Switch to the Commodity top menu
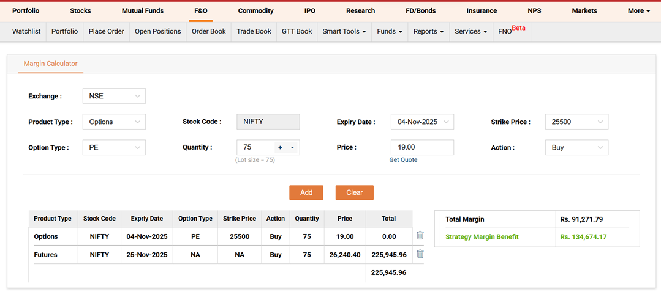The image size is (661, 292). 255,11
